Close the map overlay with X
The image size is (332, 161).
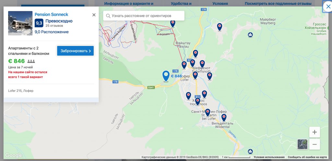click(328, 7)
